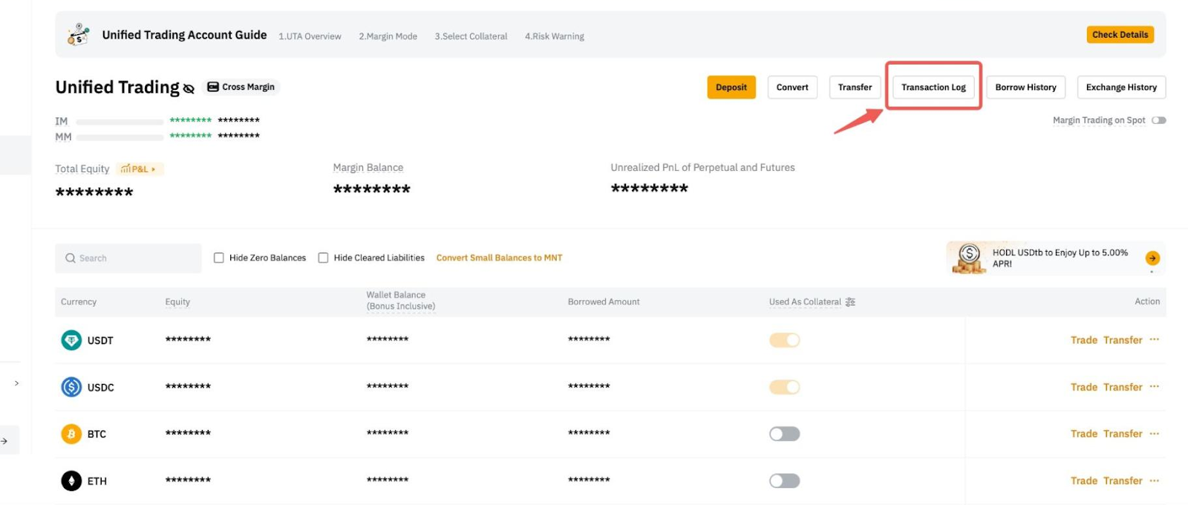Image resolution: width=1188 pixels, height=505 pixels.
Task: Select the 2.Margin Mode guide tab
Action: 388,36
